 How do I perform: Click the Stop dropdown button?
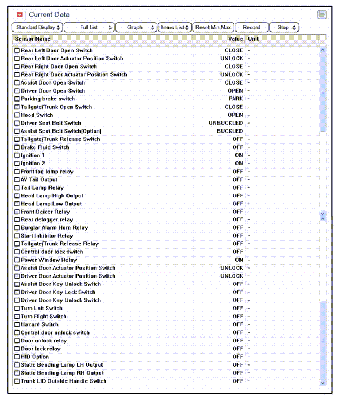point(284,27)
